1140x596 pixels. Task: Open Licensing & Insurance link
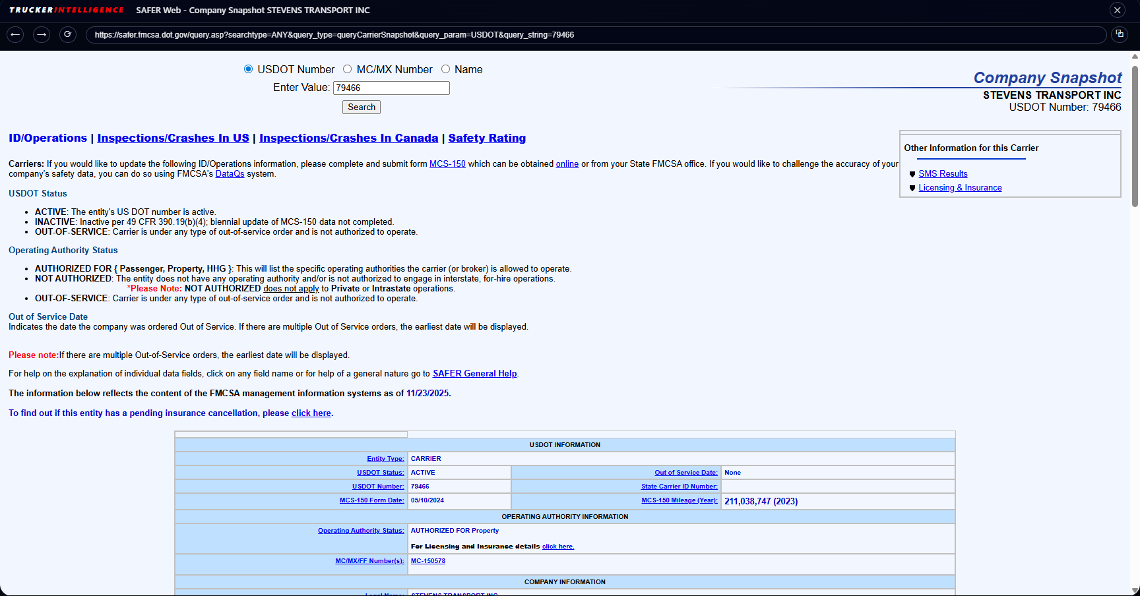(960, 188)
